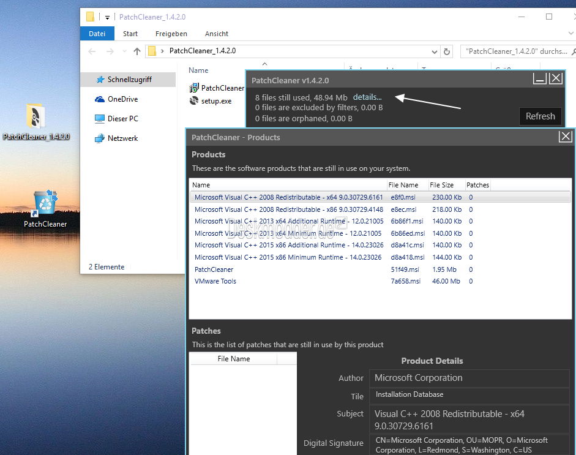This screenshot has width=576, height=455.
Task: Sort products by File Size column
Action: (446, 185)
